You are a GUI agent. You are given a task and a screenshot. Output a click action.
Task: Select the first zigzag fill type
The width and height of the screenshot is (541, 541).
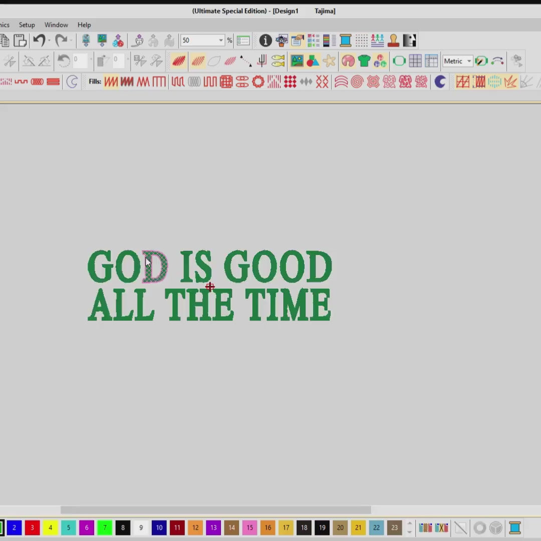[x=111, y=82]
